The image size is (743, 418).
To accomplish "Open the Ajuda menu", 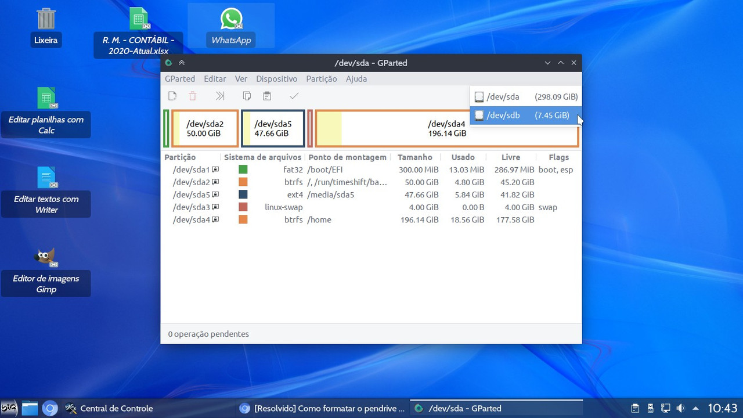I will 356,79.
